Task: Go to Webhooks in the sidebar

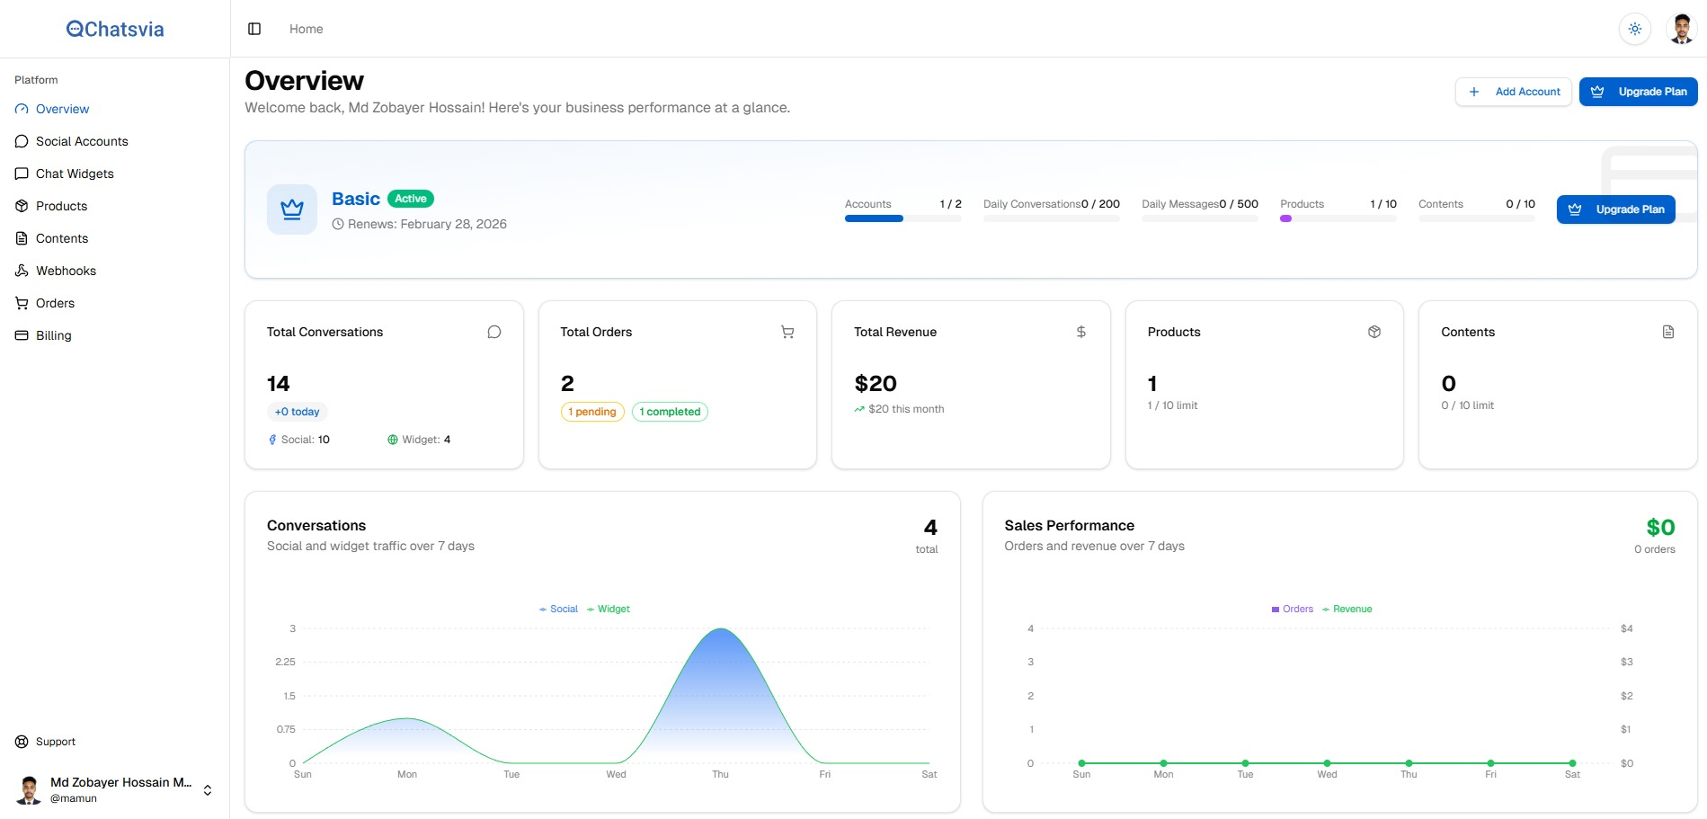Action: [66, 271]
